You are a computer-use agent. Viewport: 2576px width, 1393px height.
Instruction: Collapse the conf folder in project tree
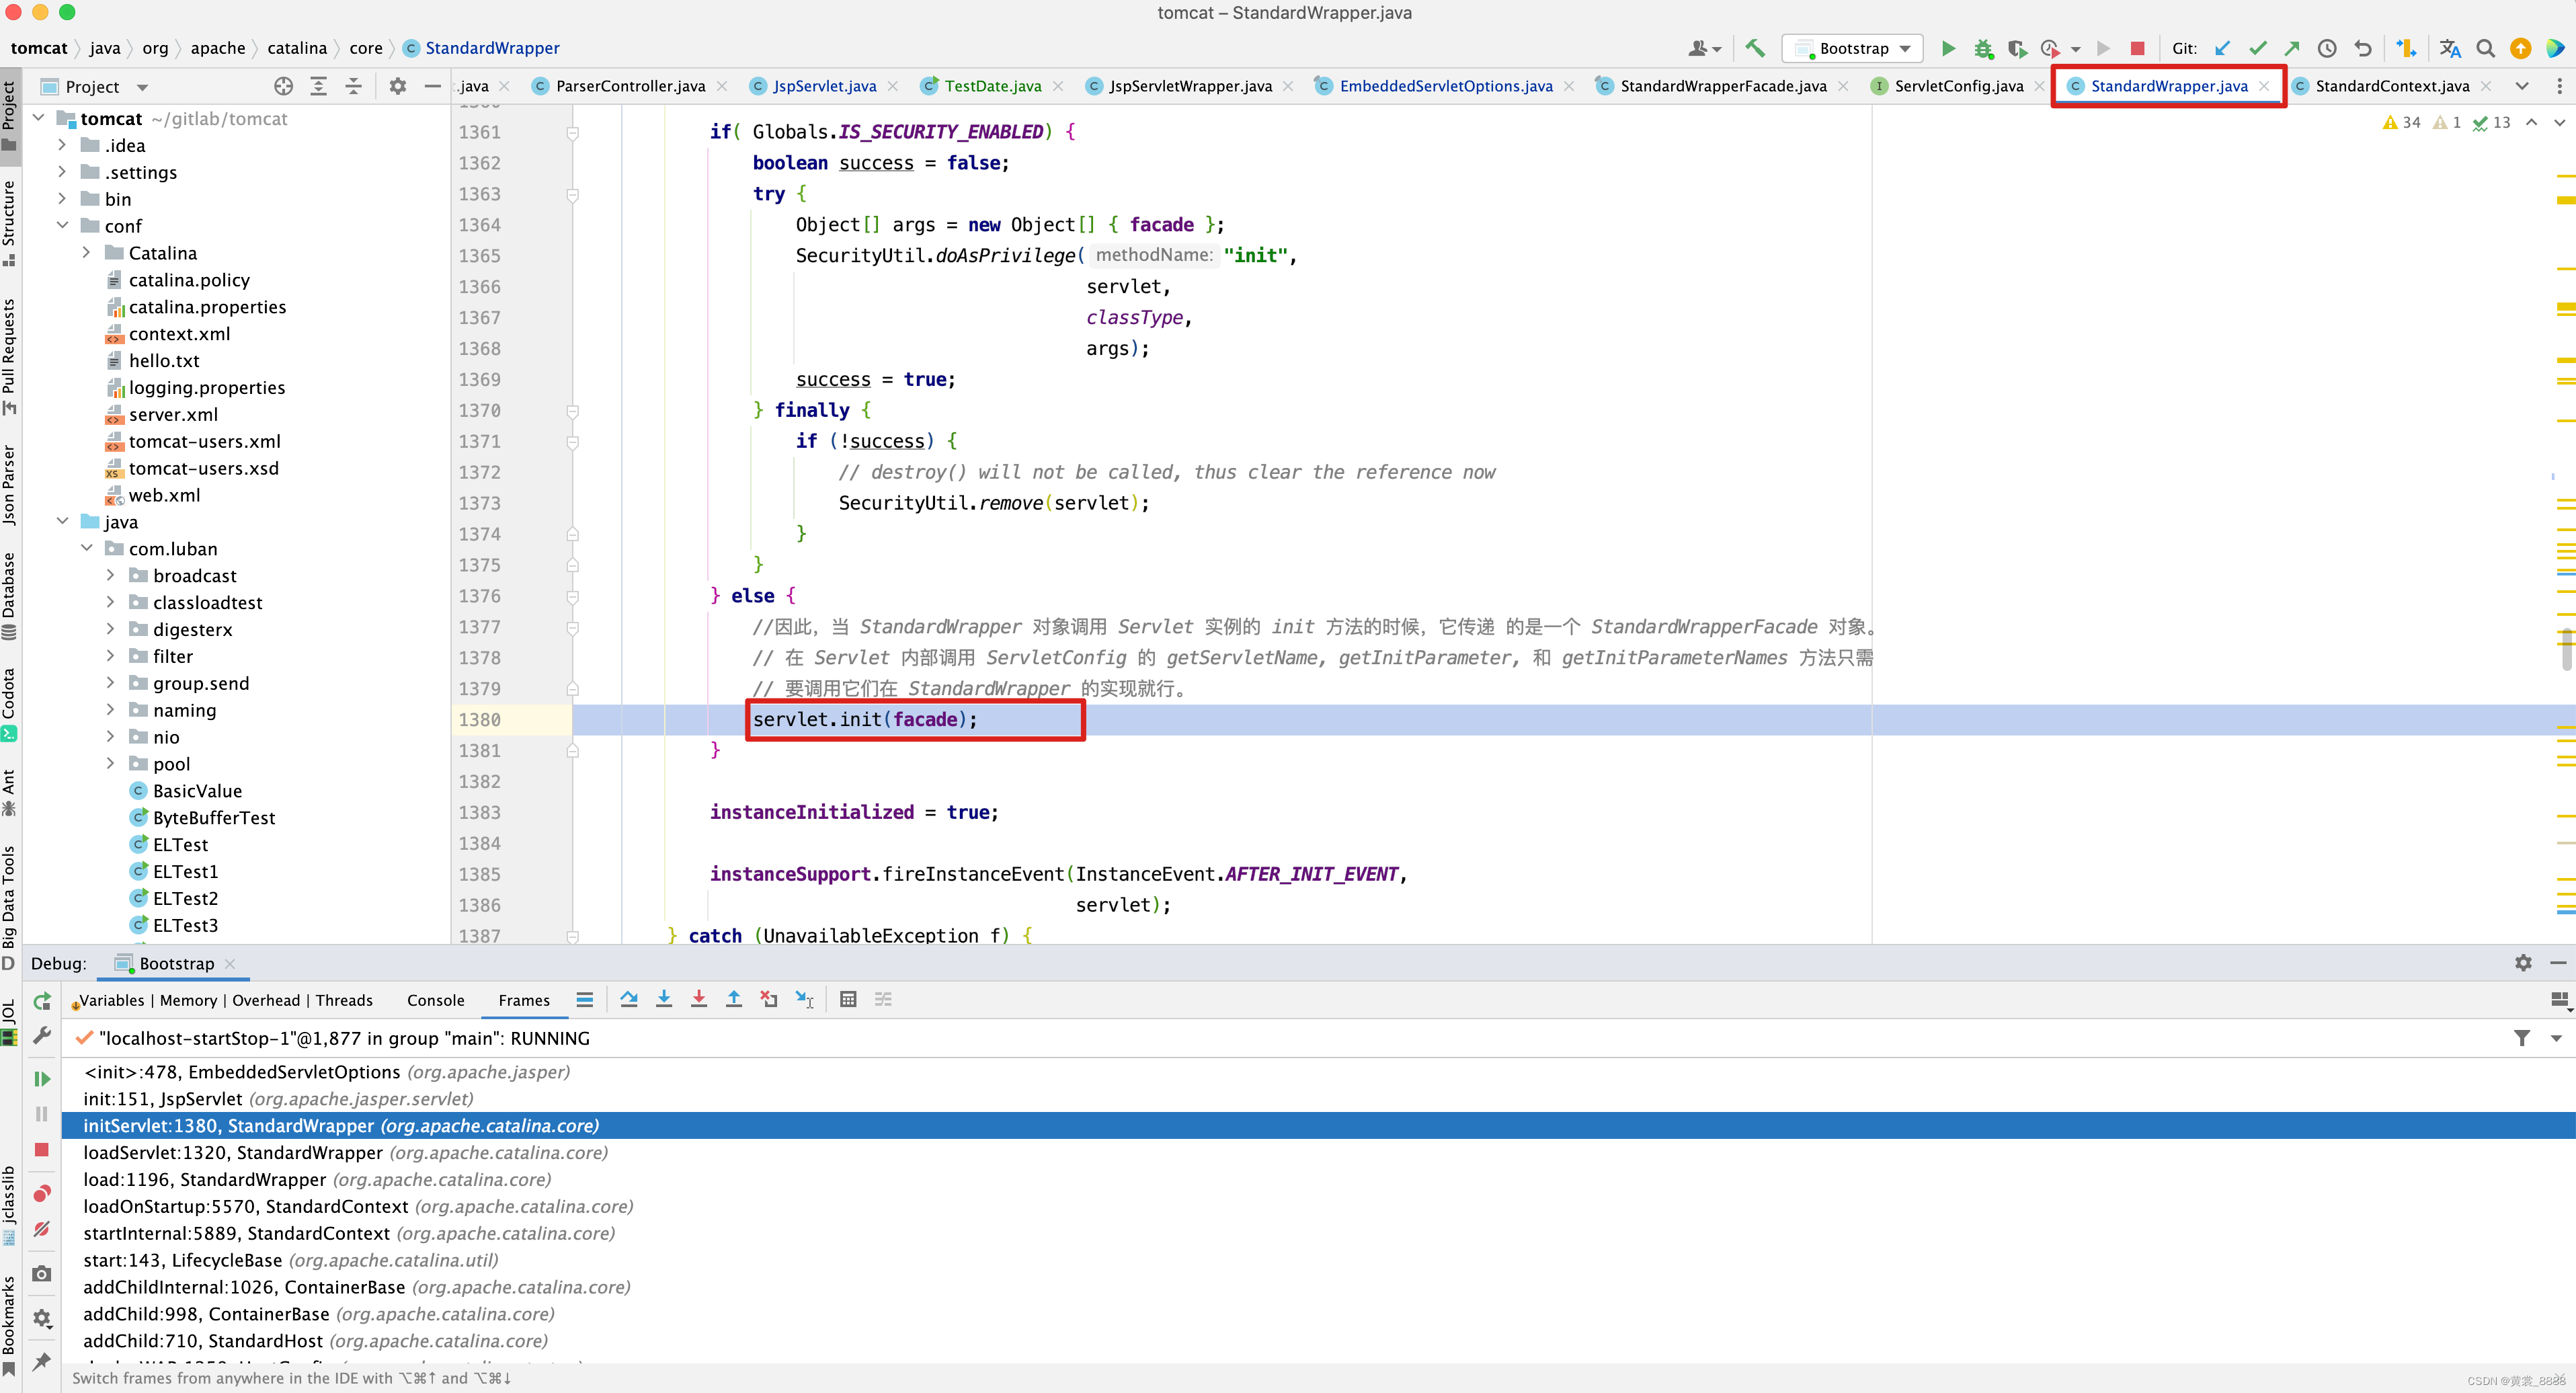click(63, 226)
